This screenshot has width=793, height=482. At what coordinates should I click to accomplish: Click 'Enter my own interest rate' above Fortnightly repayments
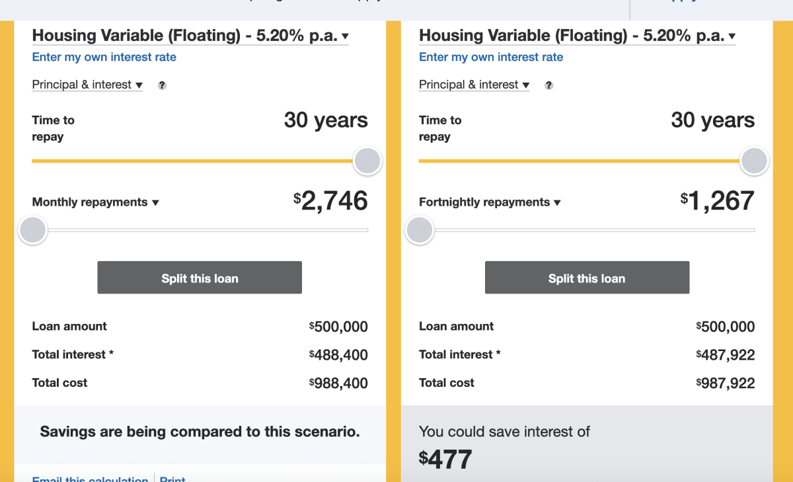click(491, 57)
